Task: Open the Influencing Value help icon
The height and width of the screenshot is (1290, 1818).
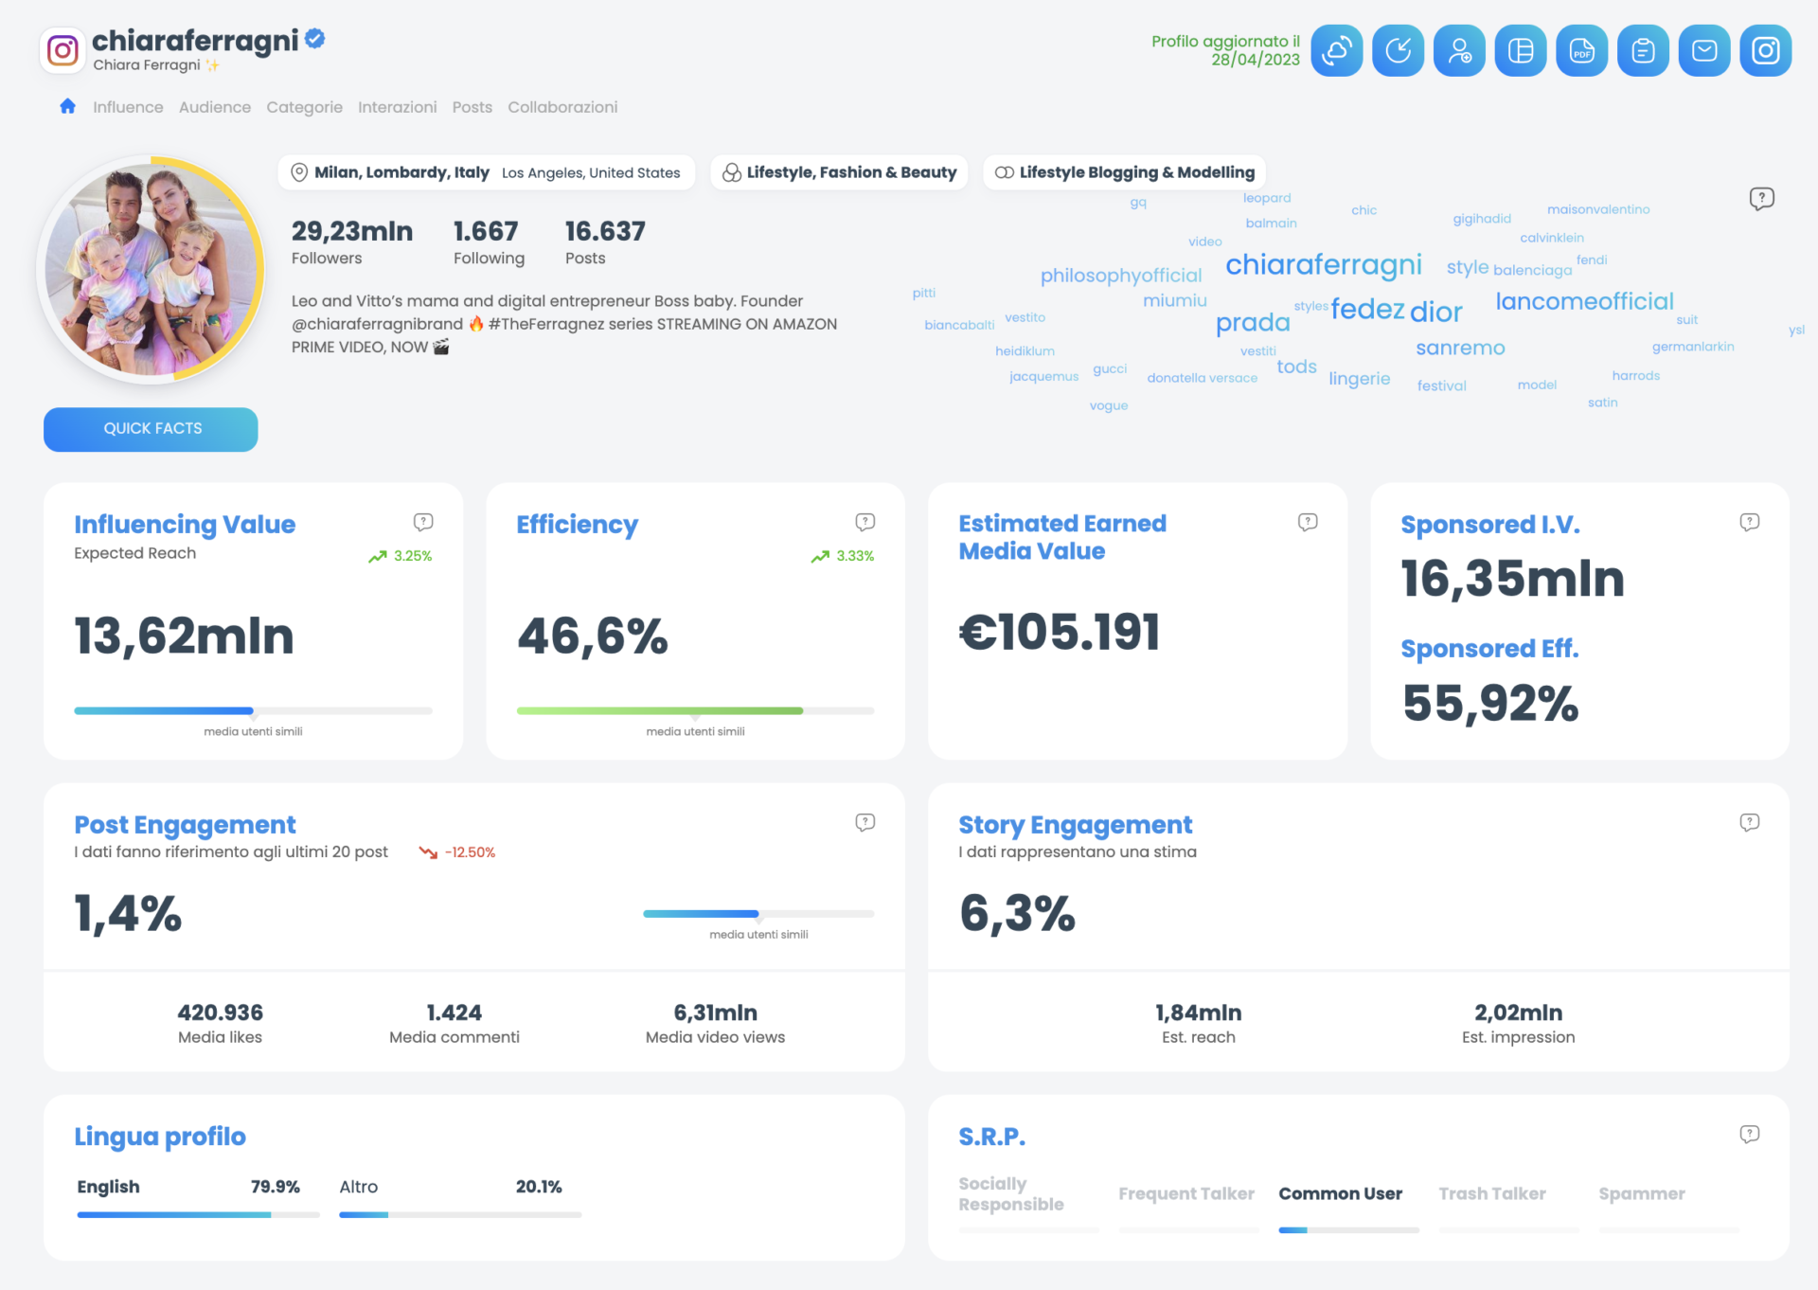Action: coord(423,522)
